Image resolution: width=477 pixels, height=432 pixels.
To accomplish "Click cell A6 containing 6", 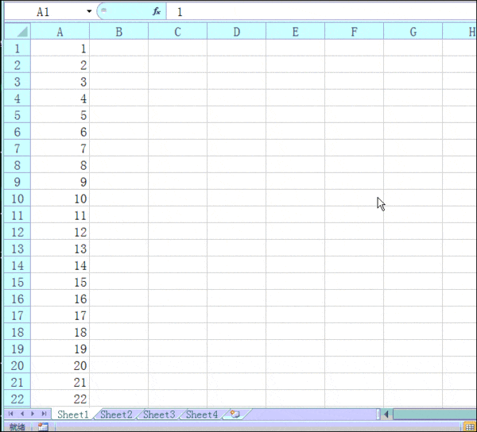I will click(60, 132).
